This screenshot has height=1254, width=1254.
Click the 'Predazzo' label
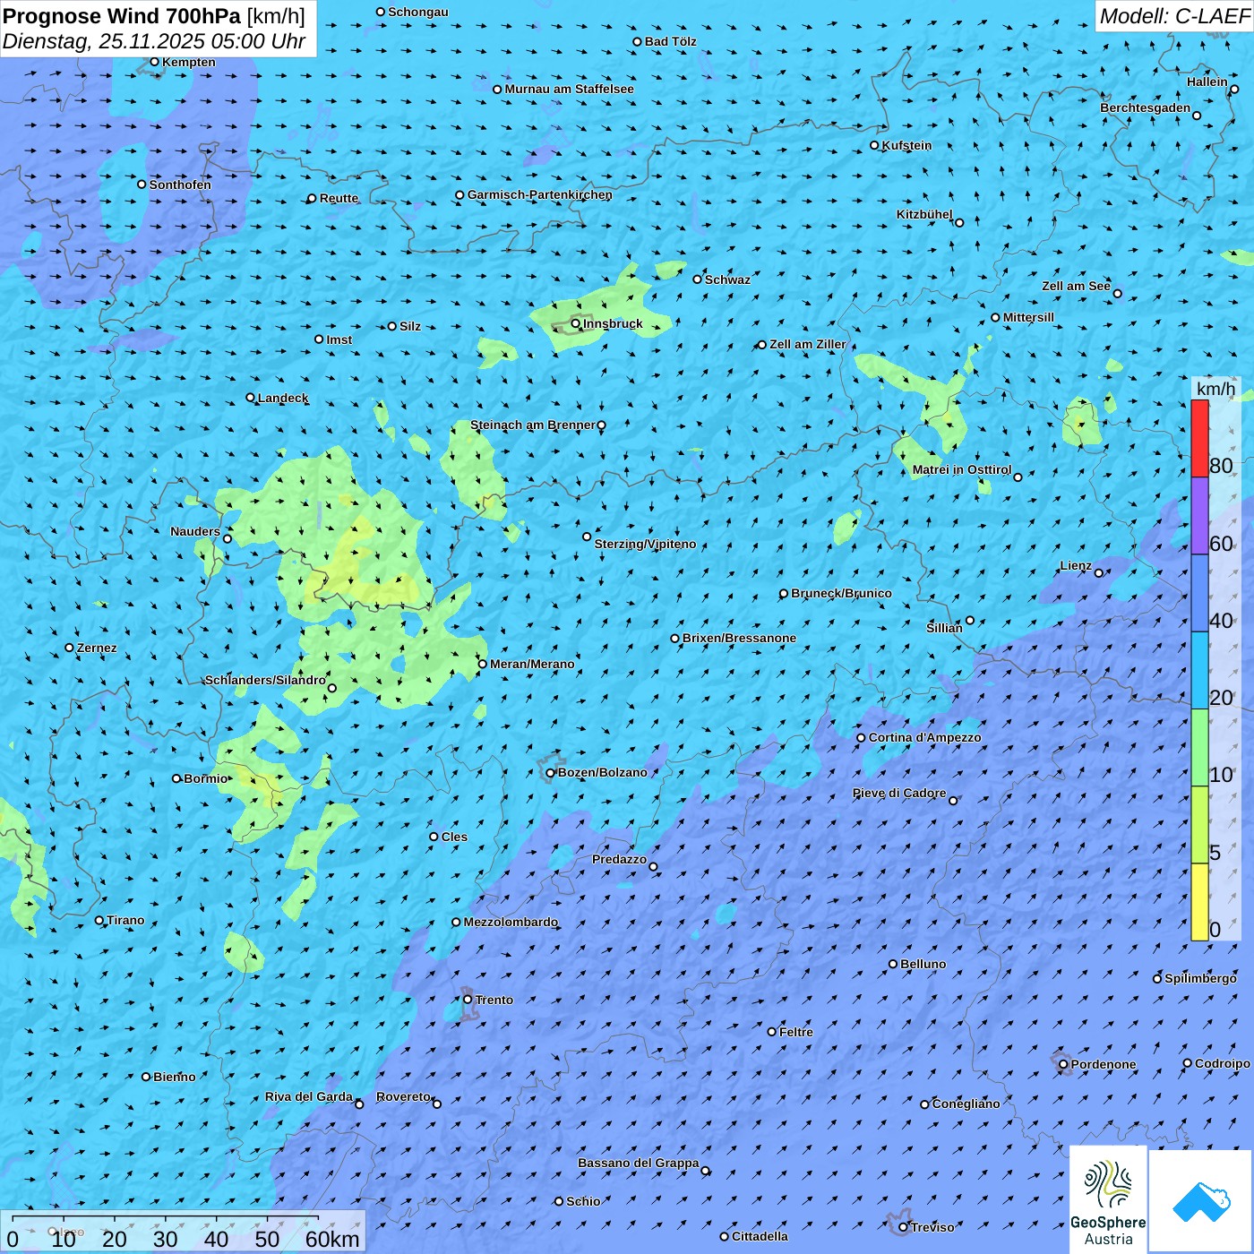click(619, 859)
